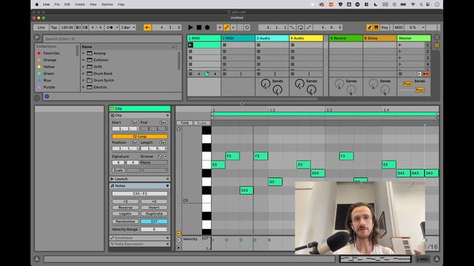Expand the Collision folder

click(84, 60)
